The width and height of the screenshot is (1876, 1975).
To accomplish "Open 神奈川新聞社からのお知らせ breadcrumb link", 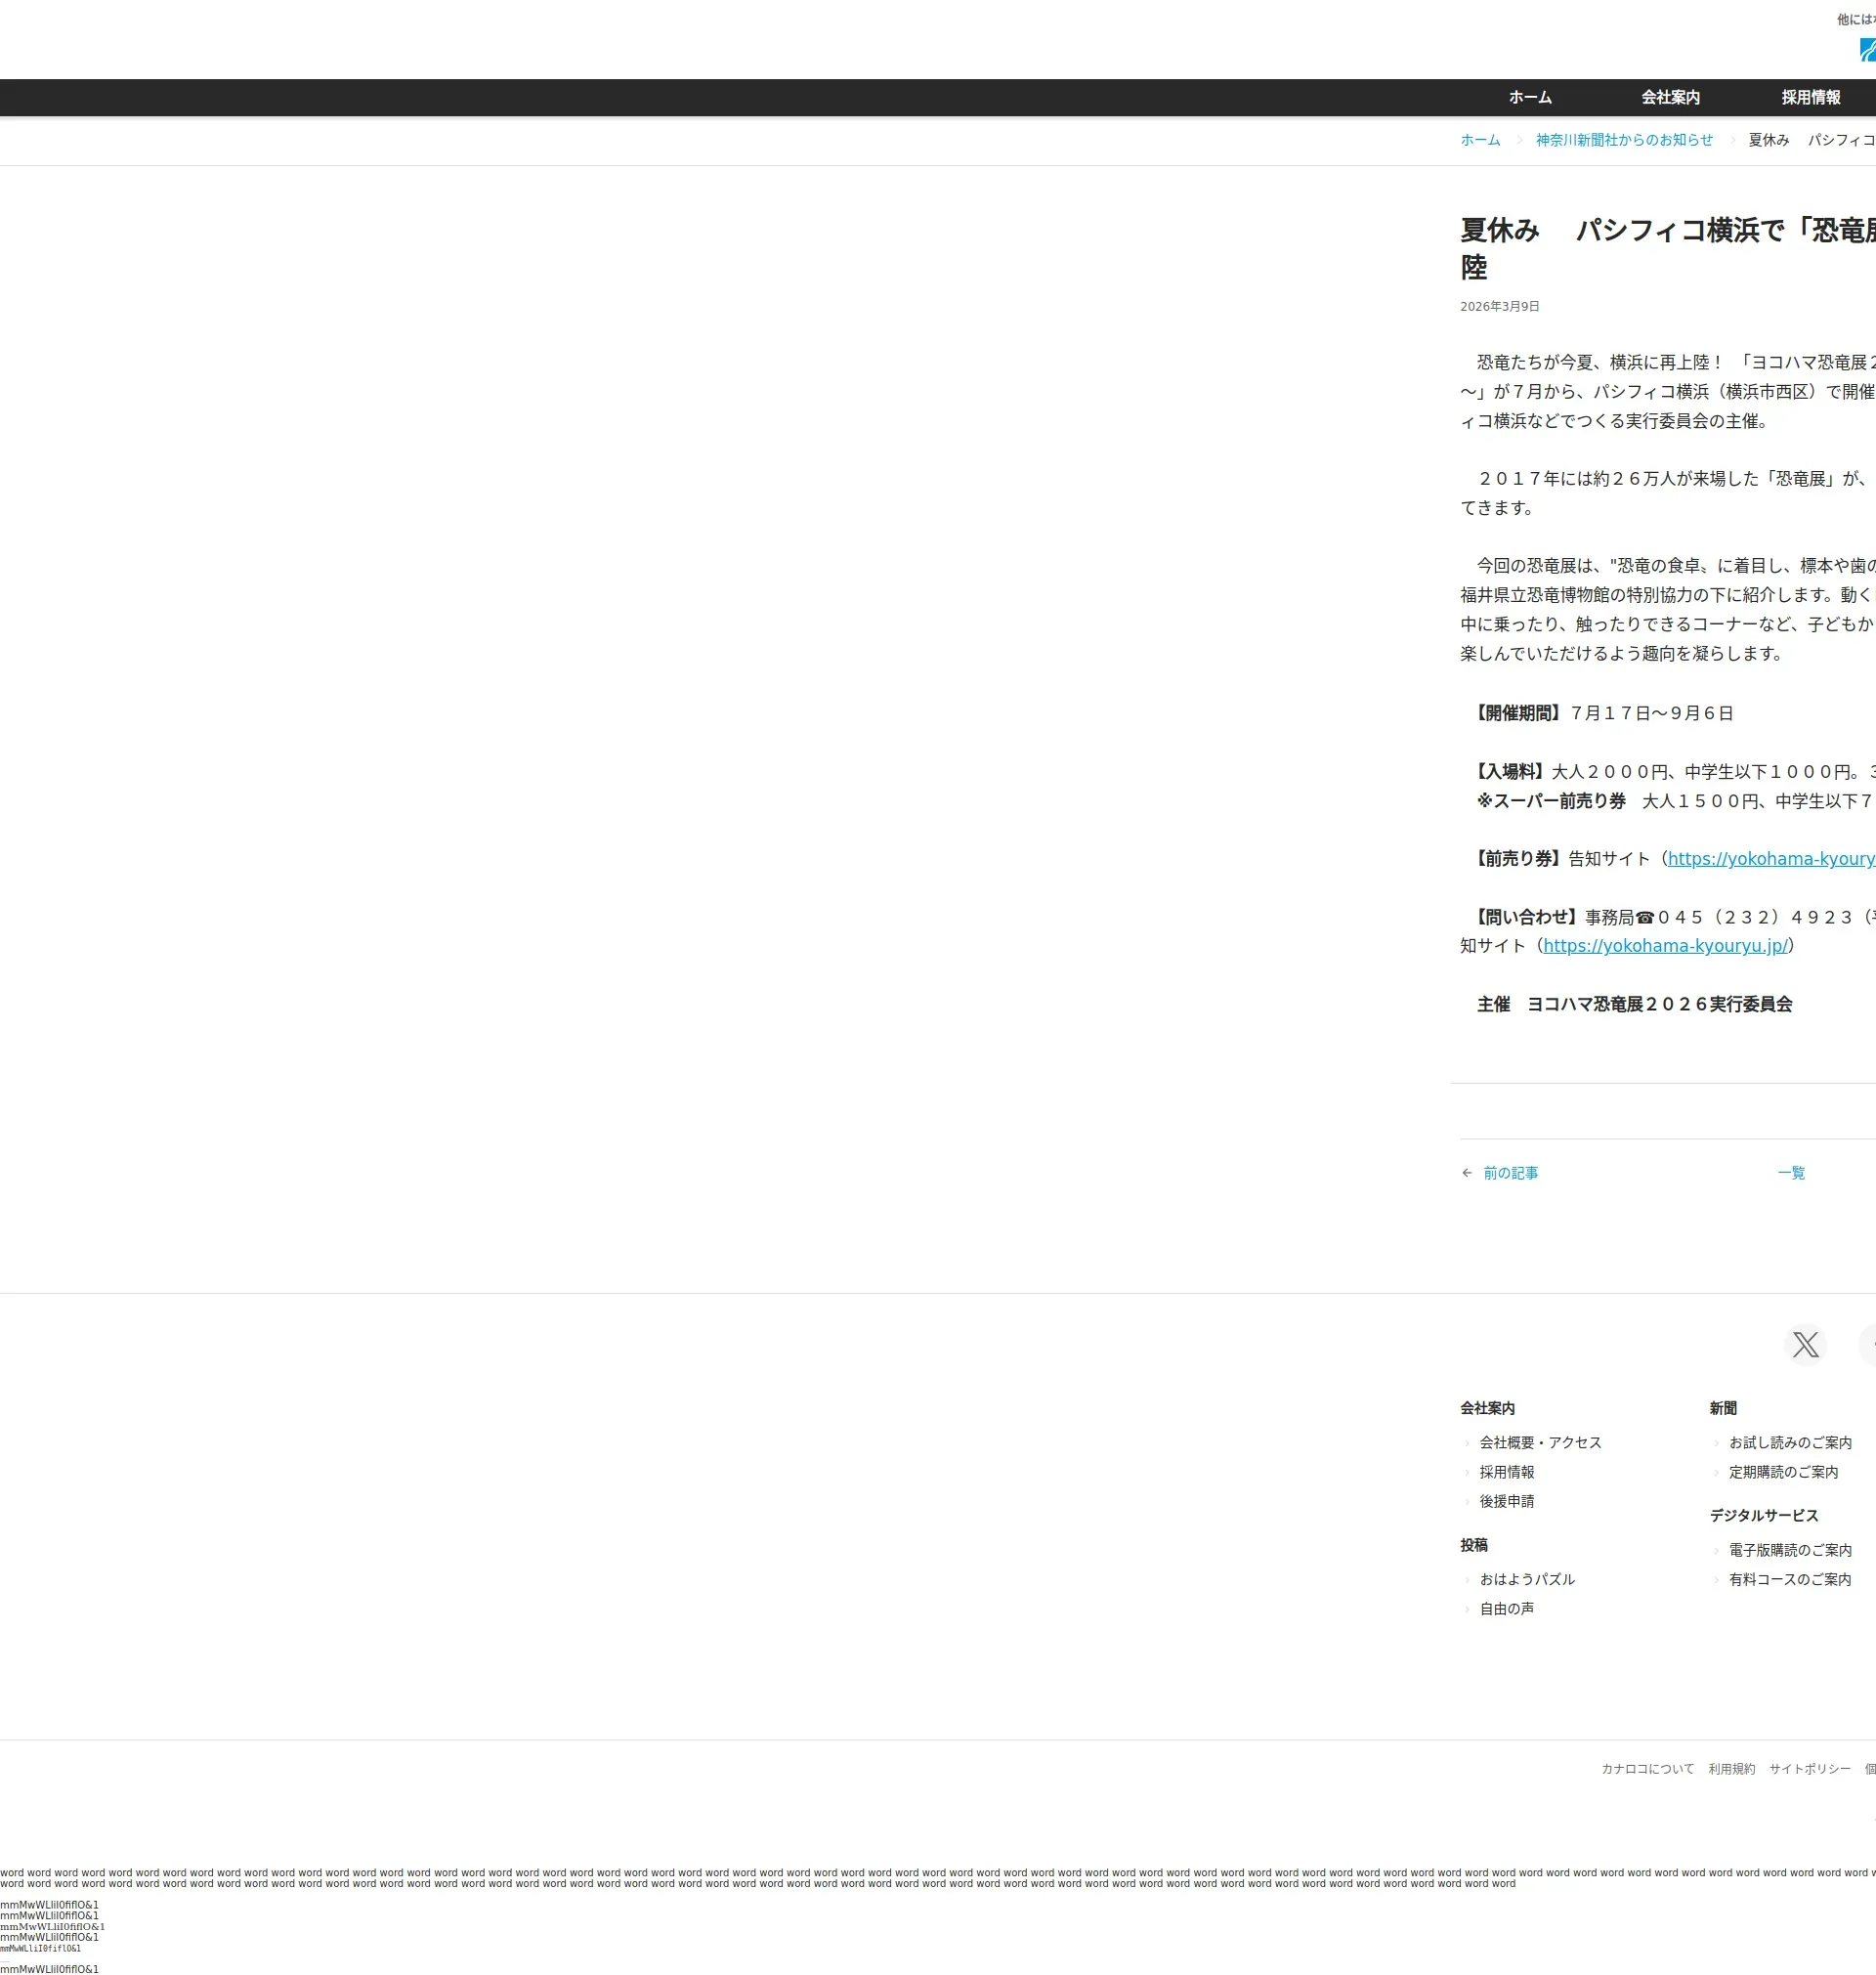I will (x=1624, y=140).
